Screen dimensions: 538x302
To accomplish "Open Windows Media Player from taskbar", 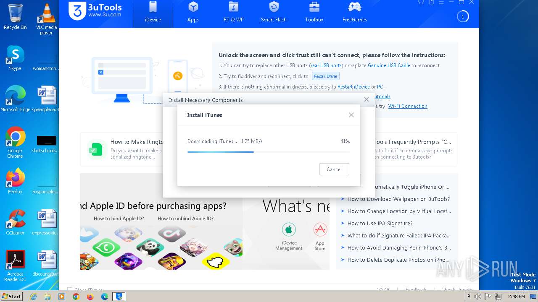I will (62, 297).
